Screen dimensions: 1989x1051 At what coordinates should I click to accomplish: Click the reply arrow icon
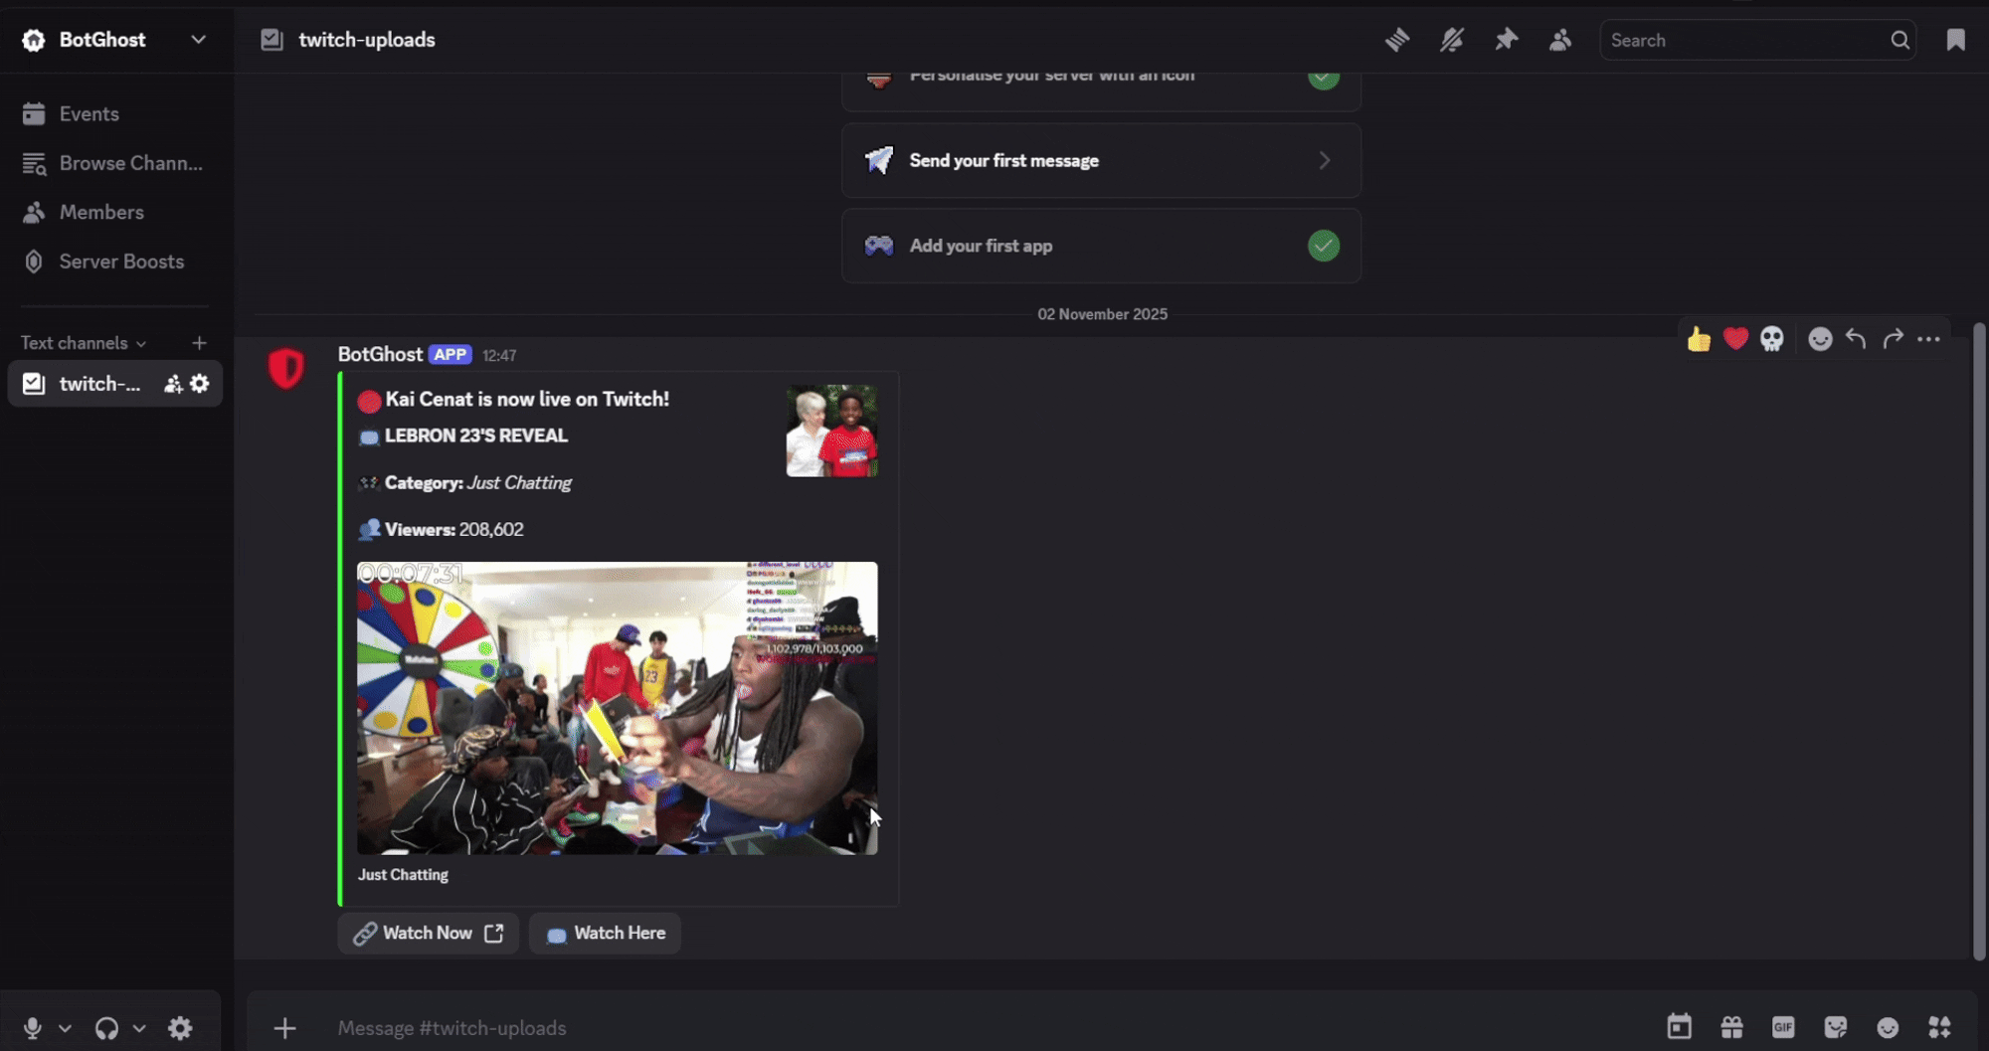tap(1856, 339)
